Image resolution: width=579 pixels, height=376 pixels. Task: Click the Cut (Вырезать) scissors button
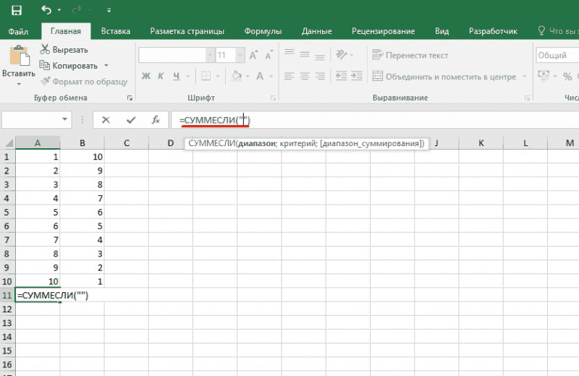(x=64, y=49)
